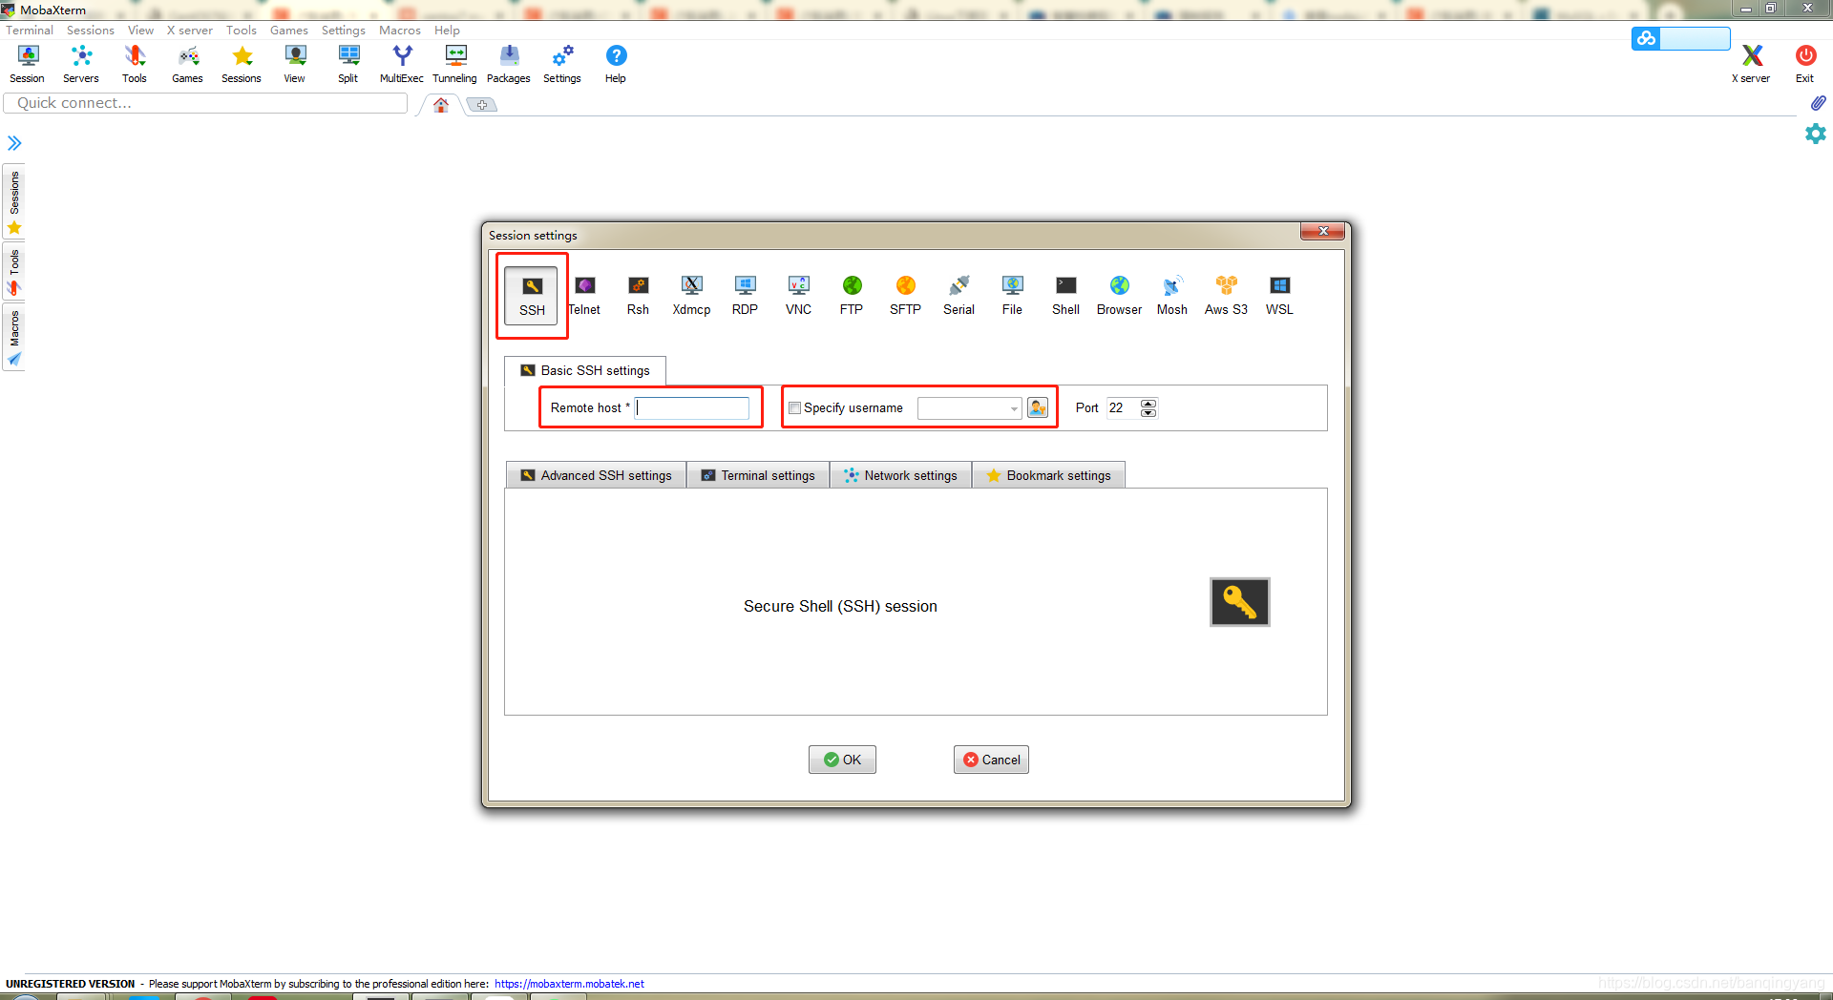Open the Settings toolbar icon
Screen dimensions: 1833x1000
[x=562, y=64]
